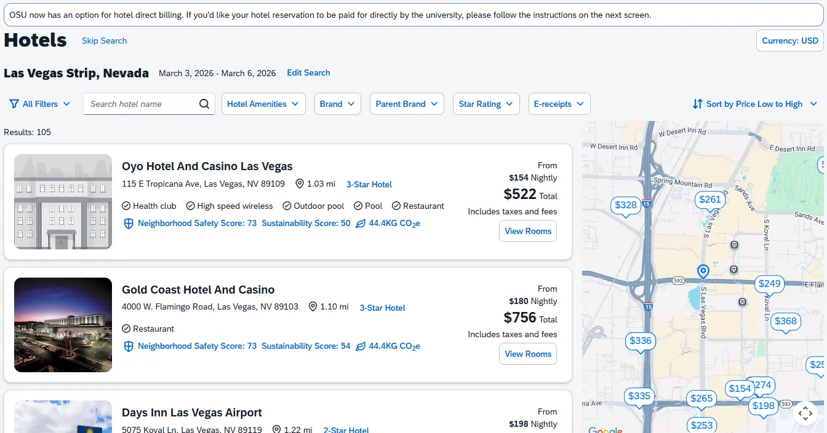Select the $249 price marker on map
827x433 pixels.
coord(769,284)
